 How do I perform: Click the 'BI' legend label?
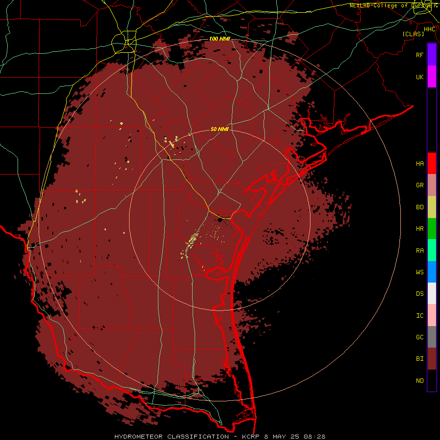[420, 359]
